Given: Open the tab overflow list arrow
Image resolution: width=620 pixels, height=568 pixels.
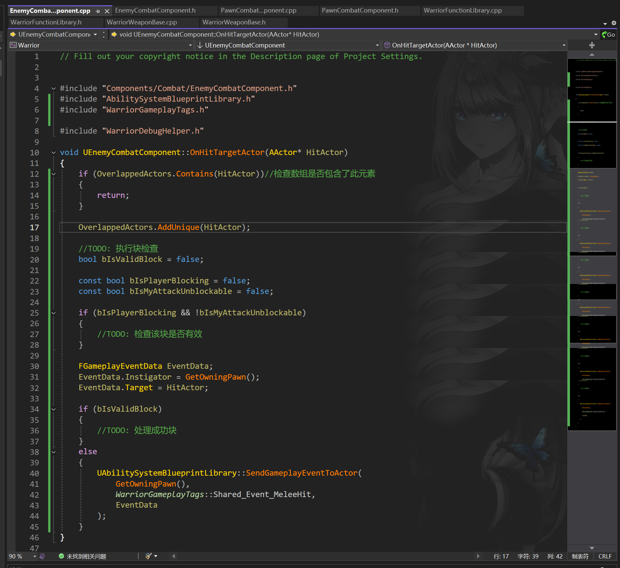Looking at the screenshot, I should click(x=605, y=24).
